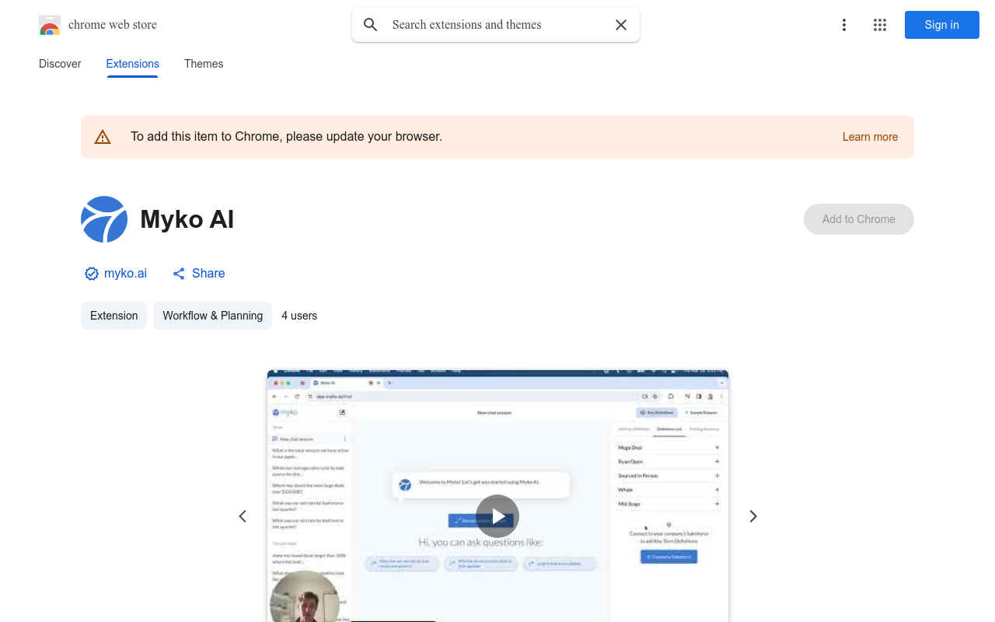Switch to the Themes tab
This screenshot has height=622, width=995.
pos(204,64)
